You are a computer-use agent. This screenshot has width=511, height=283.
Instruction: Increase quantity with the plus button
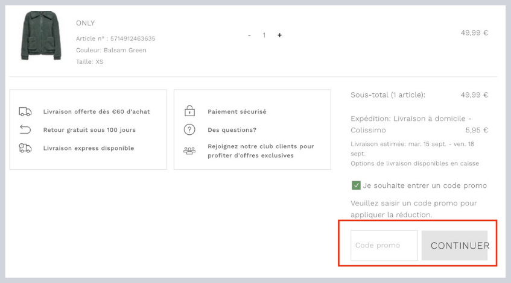pyautogui.click(x=279, y=36)
